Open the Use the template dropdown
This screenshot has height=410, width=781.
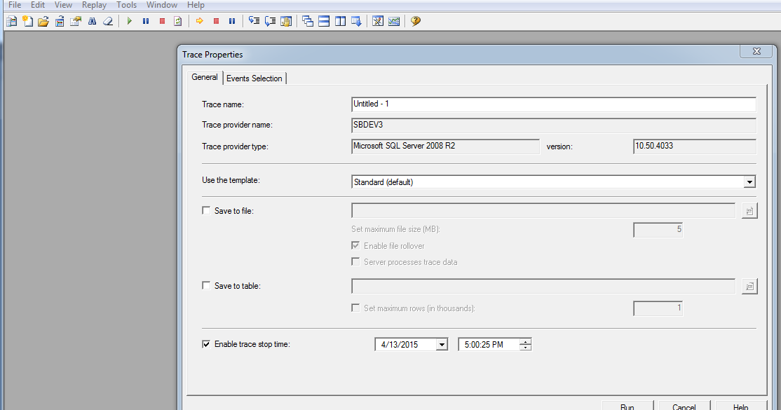click(x=749, y=181)
